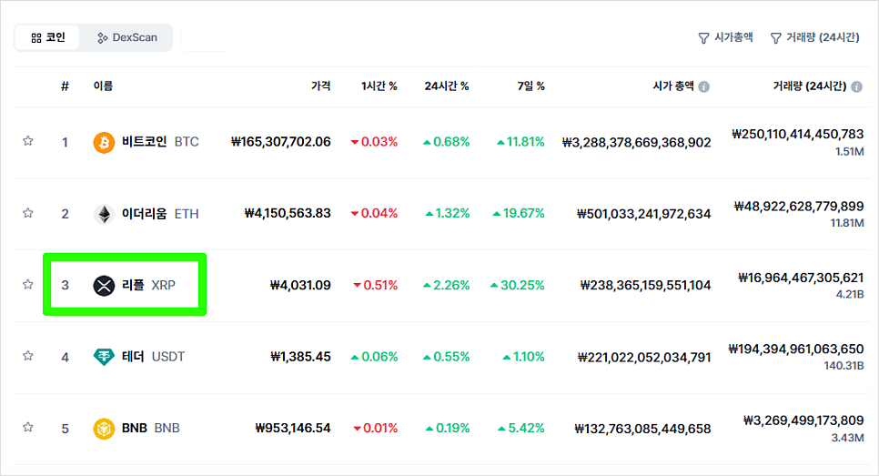The width and height of the screenshot is (879, 476).
Task: Open the 테더 USDT link
Action: click(x=153, y=357)
